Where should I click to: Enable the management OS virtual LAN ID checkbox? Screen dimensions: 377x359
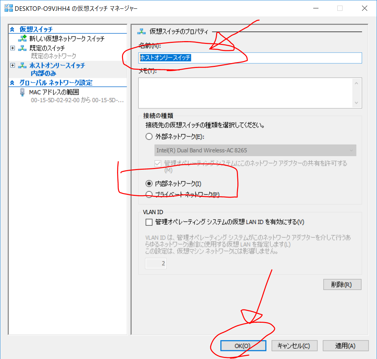click(x=149, y=222)
